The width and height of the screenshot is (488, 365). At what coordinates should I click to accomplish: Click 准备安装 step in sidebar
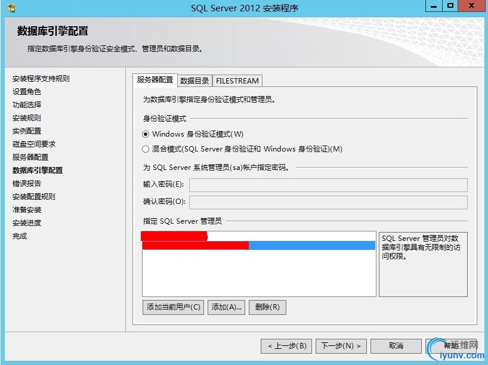point(27,210)
